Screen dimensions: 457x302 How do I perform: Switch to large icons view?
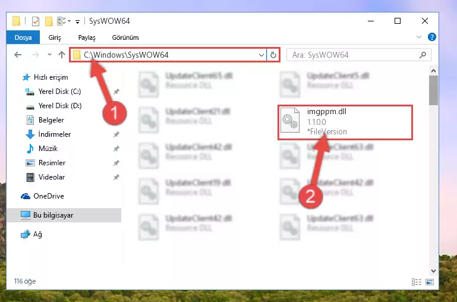coord(430,282)
